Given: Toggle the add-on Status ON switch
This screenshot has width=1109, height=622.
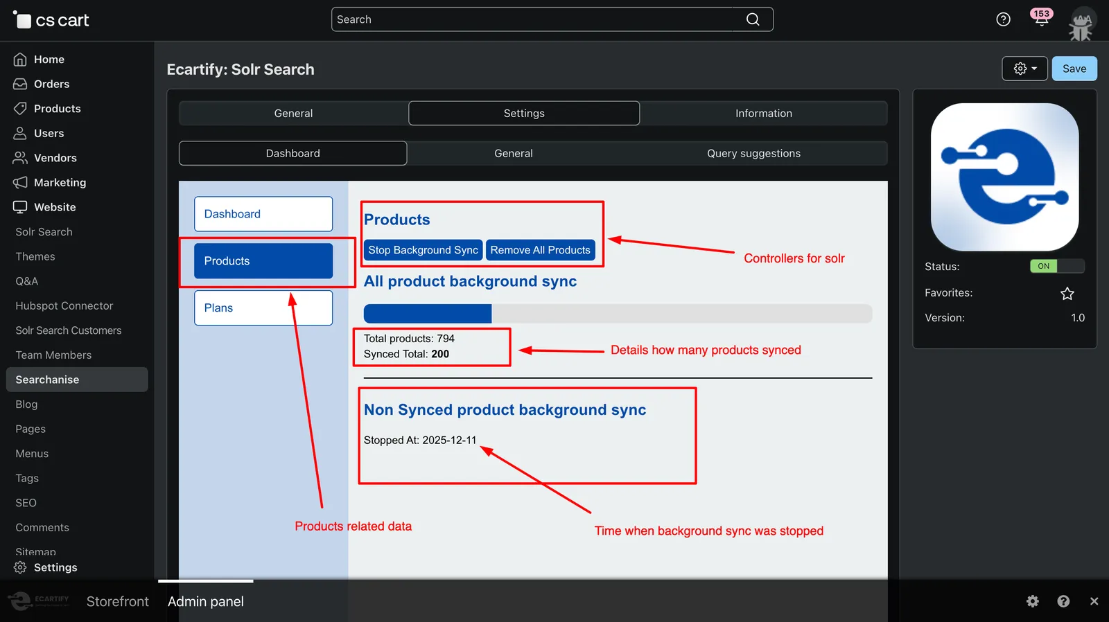Looking at the screenshot, I should (x=1057, y=266).
